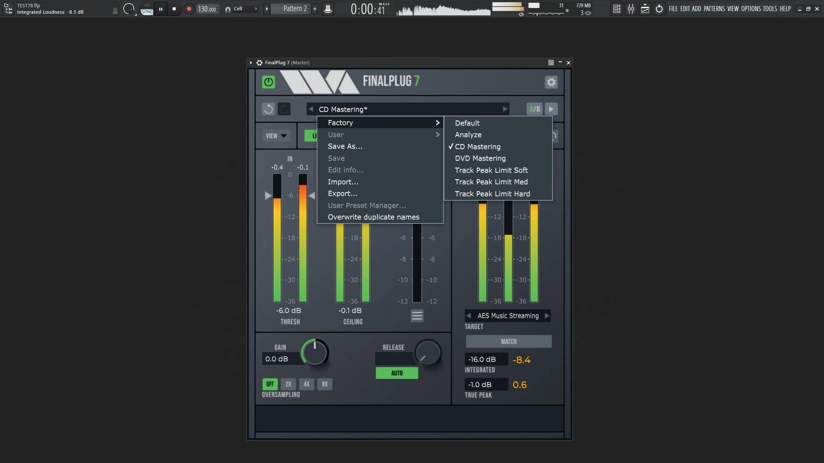The width and height of the screenshot is (824, 463).
Task: Select the CD Mastering factory preset
Action: 498,147
